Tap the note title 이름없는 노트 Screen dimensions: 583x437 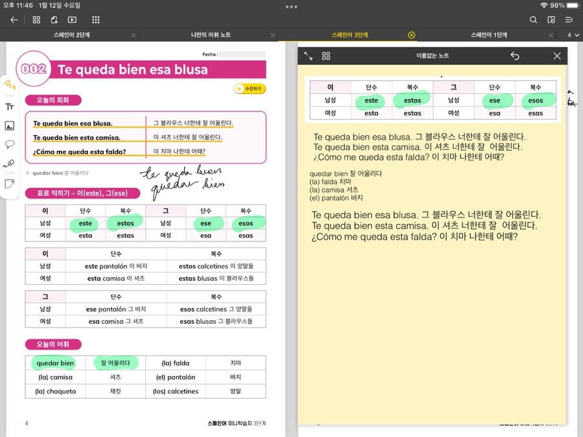coord(433,56)
